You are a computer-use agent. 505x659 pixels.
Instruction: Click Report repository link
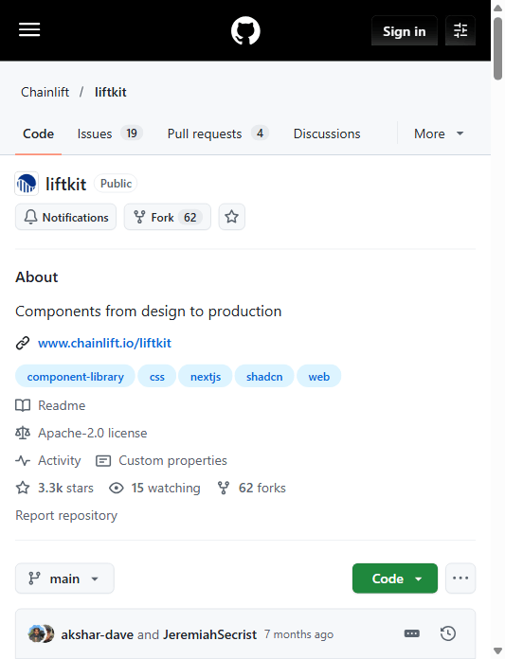coord(66,515)
